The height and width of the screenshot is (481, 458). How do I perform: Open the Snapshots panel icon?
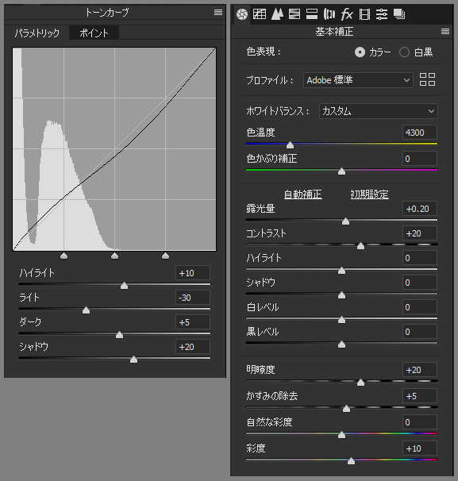pyautogui.click(x=399, y=14)
